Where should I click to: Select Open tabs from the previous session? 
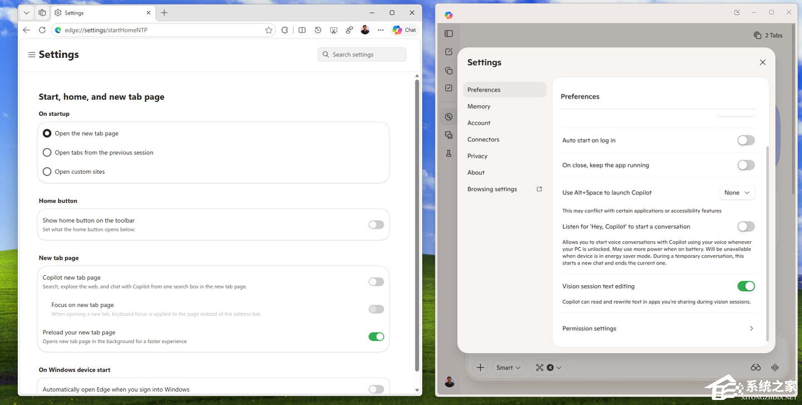(47, 153)
